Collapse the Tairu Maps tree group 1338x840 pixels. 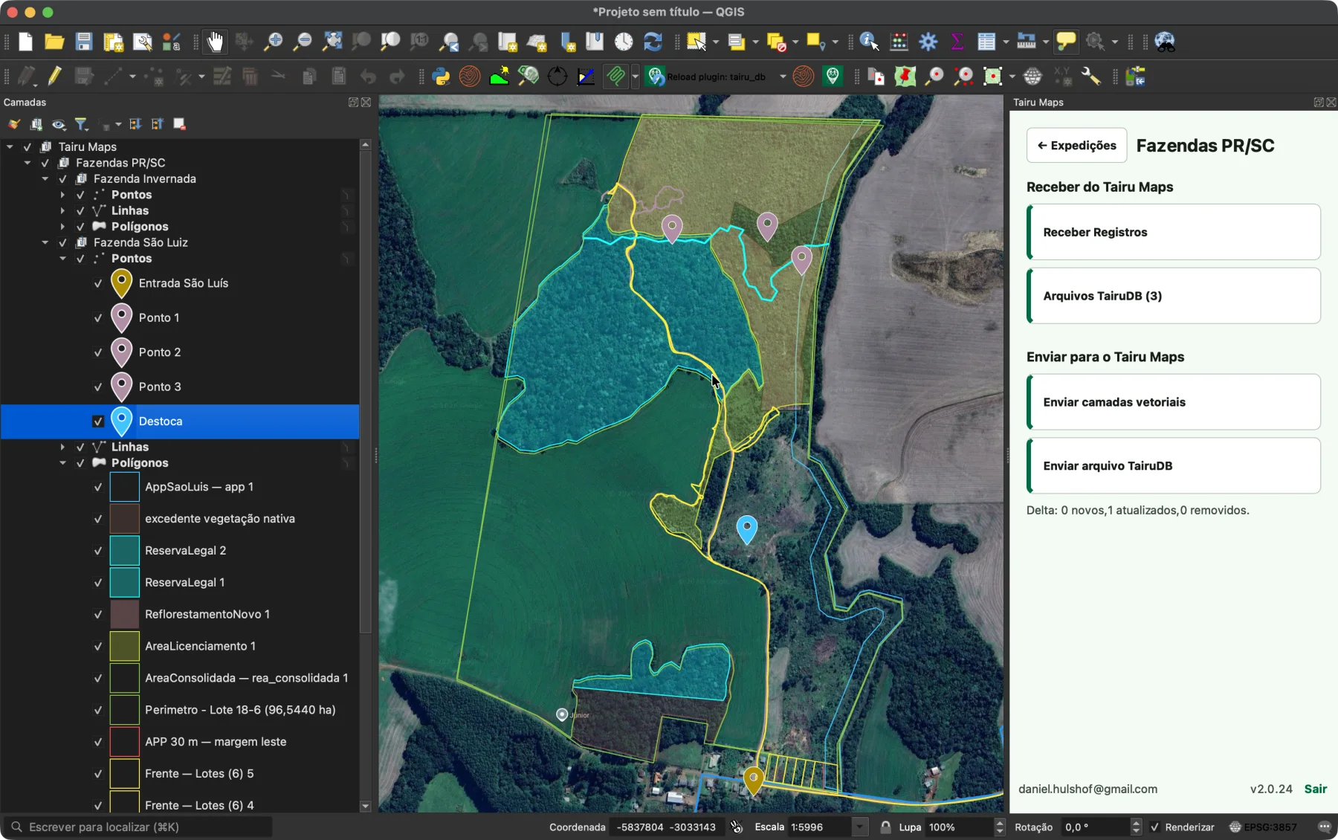click(x=10, y=147)
